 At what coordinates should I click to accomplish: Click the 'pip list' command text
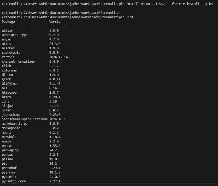[126, 17]
